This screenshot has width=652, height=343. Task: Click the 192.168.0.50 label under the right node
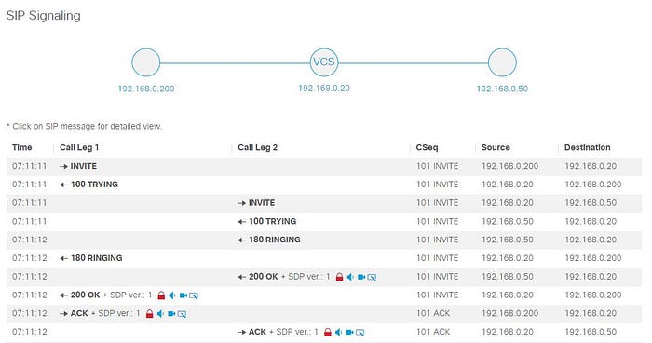pos(502,89)
